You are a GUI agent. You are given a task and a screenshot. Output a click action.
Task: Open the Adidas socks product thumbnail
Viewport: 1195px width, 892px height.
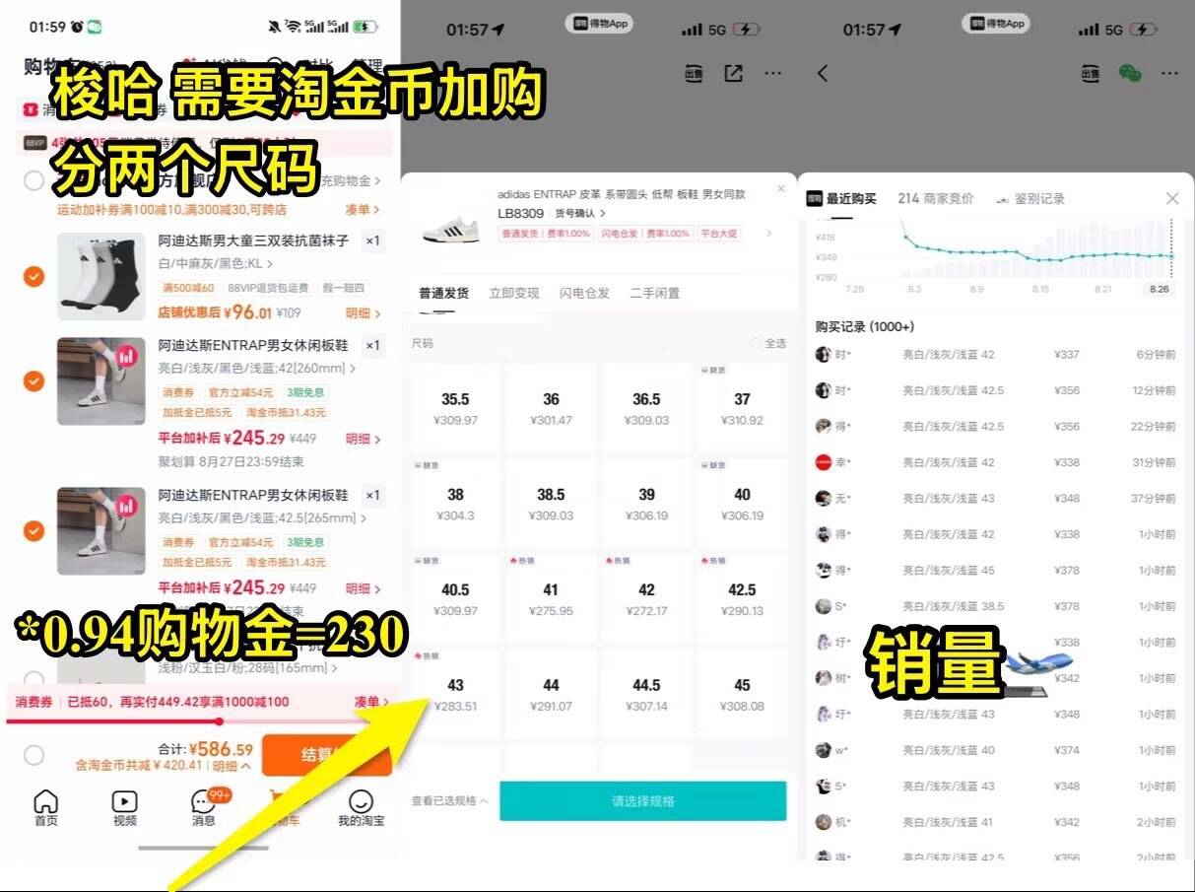[101, 276]
